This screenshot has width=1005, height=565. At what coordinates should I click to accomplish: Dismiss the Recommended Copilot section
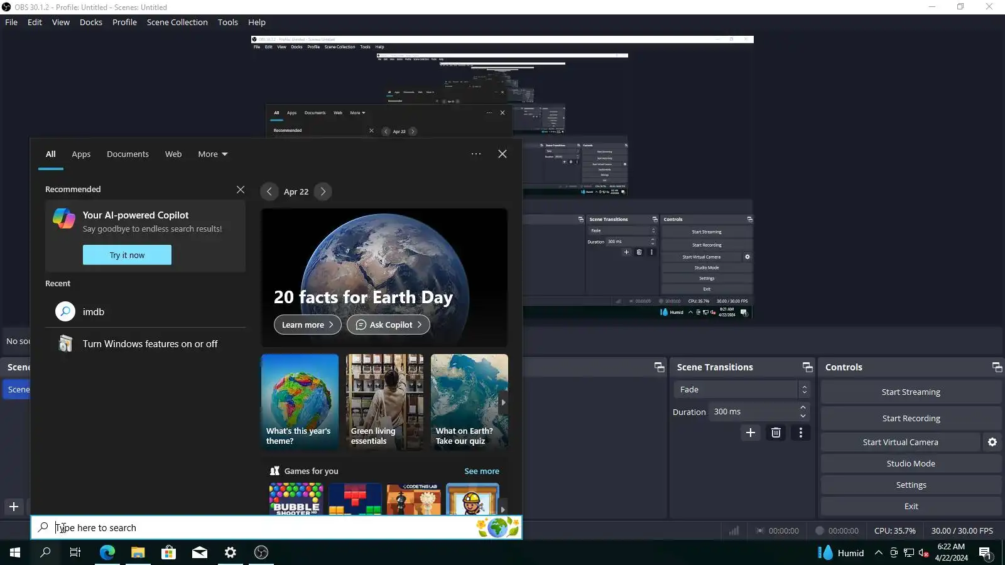point(241,190)
